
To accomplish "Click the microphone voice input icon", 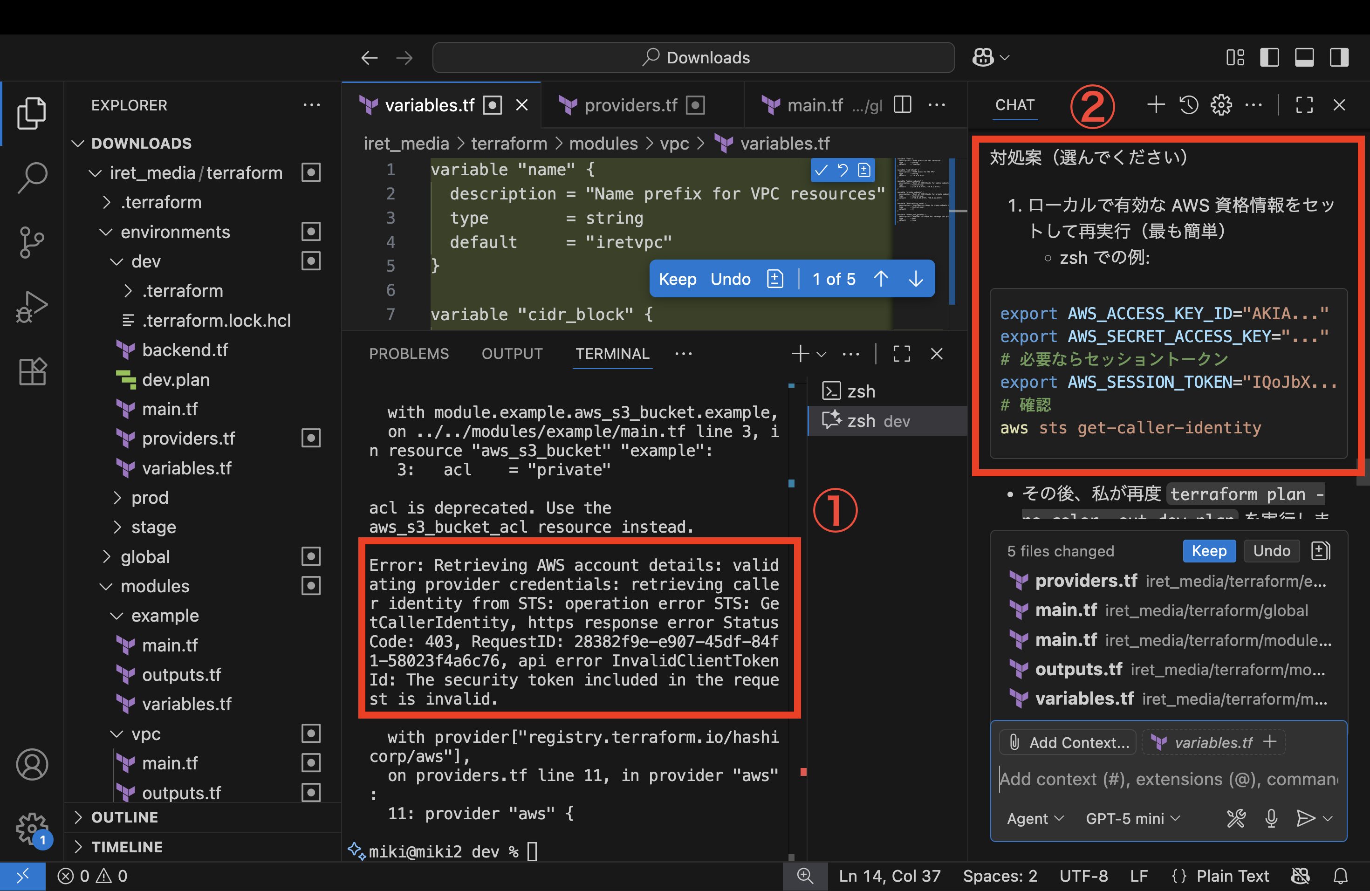I will (1272, 818).
